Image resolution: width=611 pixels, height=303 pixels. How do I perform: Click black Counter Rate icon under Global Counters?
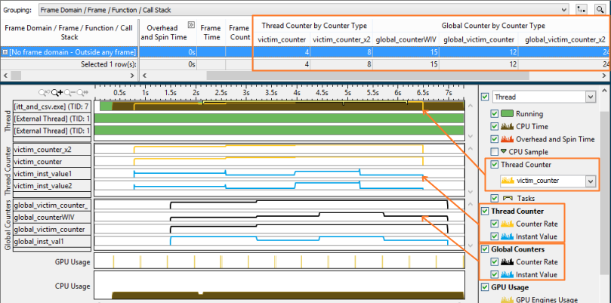coord(507,261)
